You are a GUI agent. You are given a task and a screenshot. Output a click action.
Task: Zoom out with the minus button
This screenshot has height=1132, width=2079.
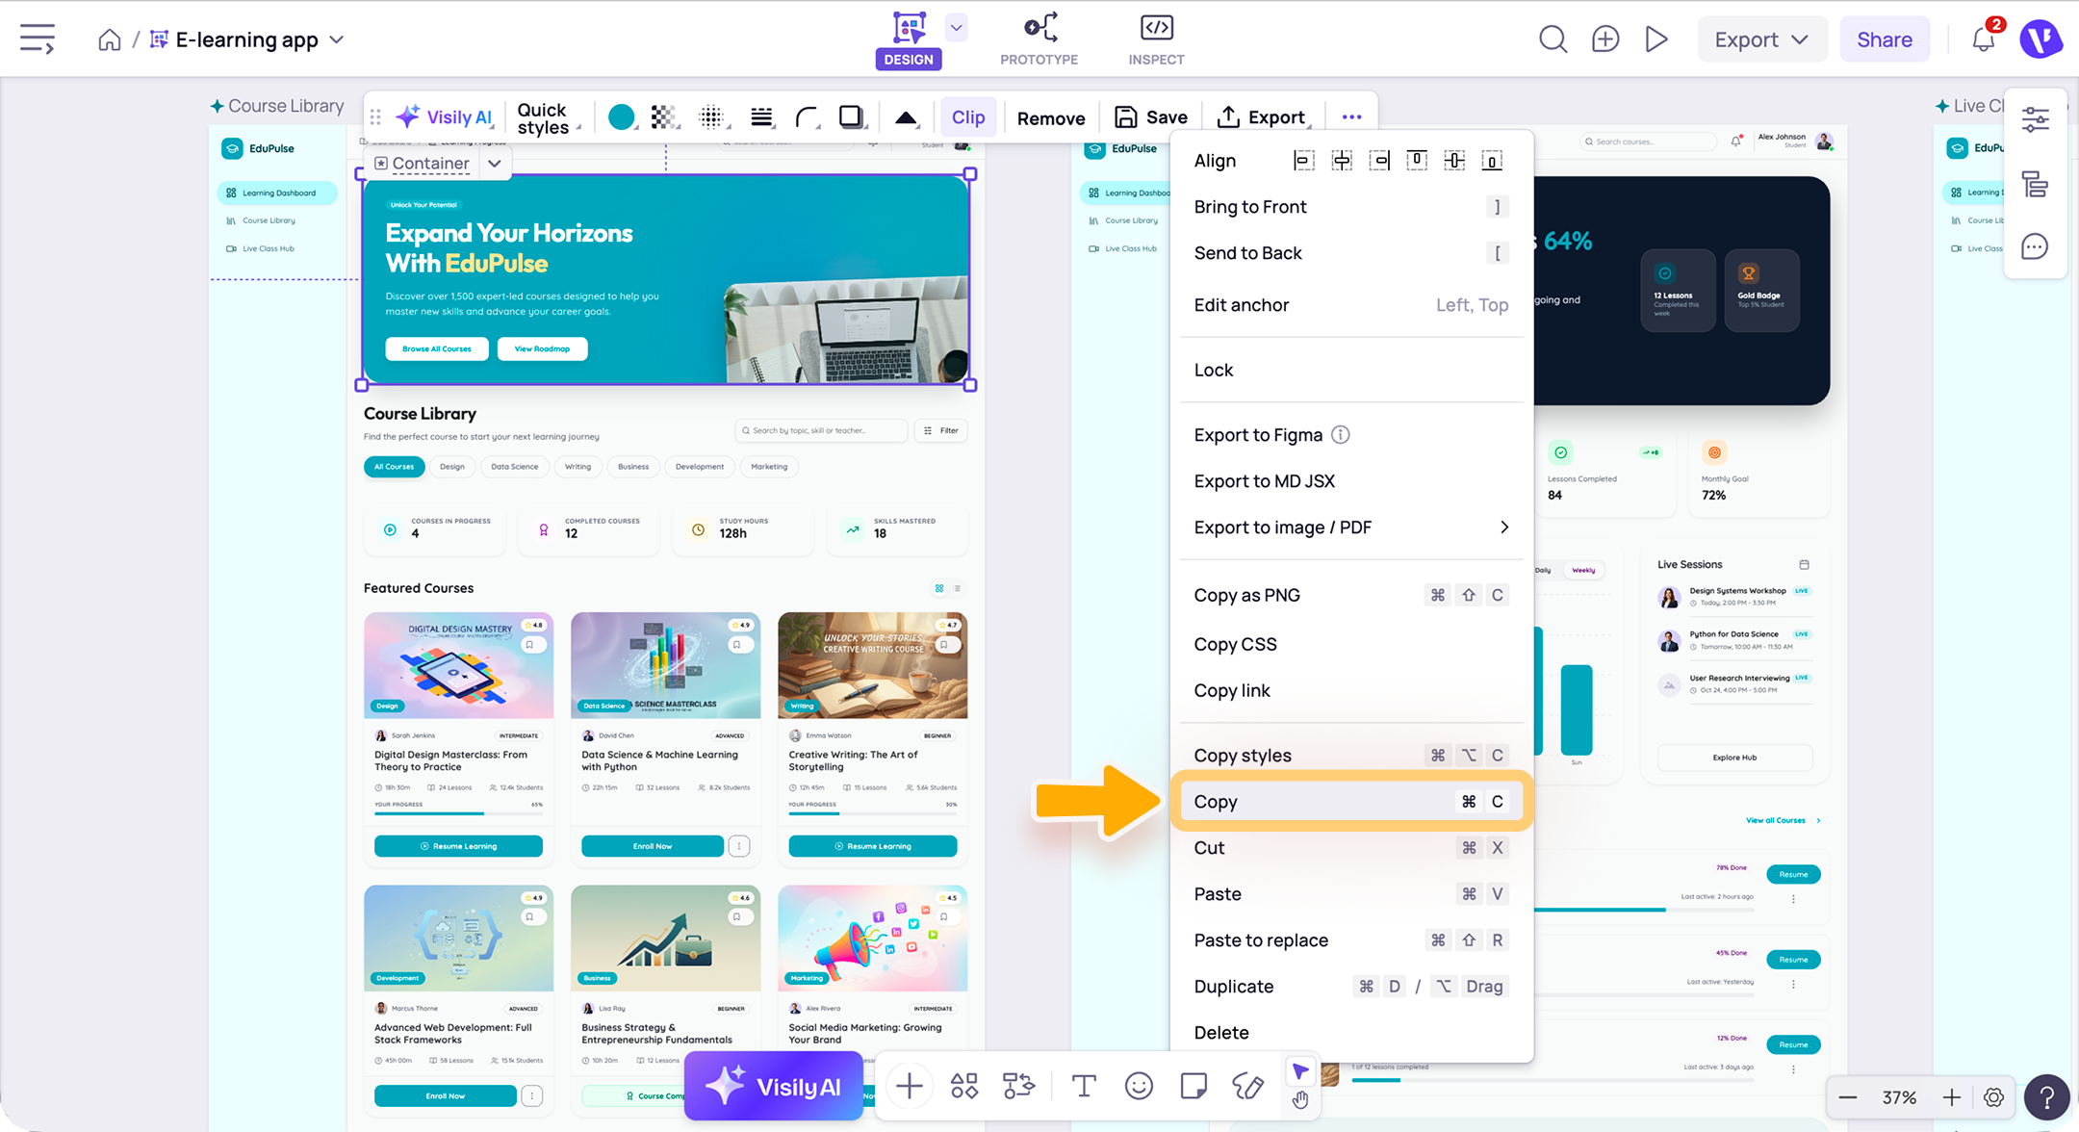click(x=1847, y=1097)
